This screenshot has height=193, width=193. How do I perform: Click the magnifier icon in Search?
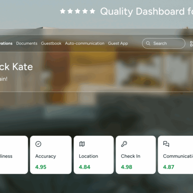[148, 43]
